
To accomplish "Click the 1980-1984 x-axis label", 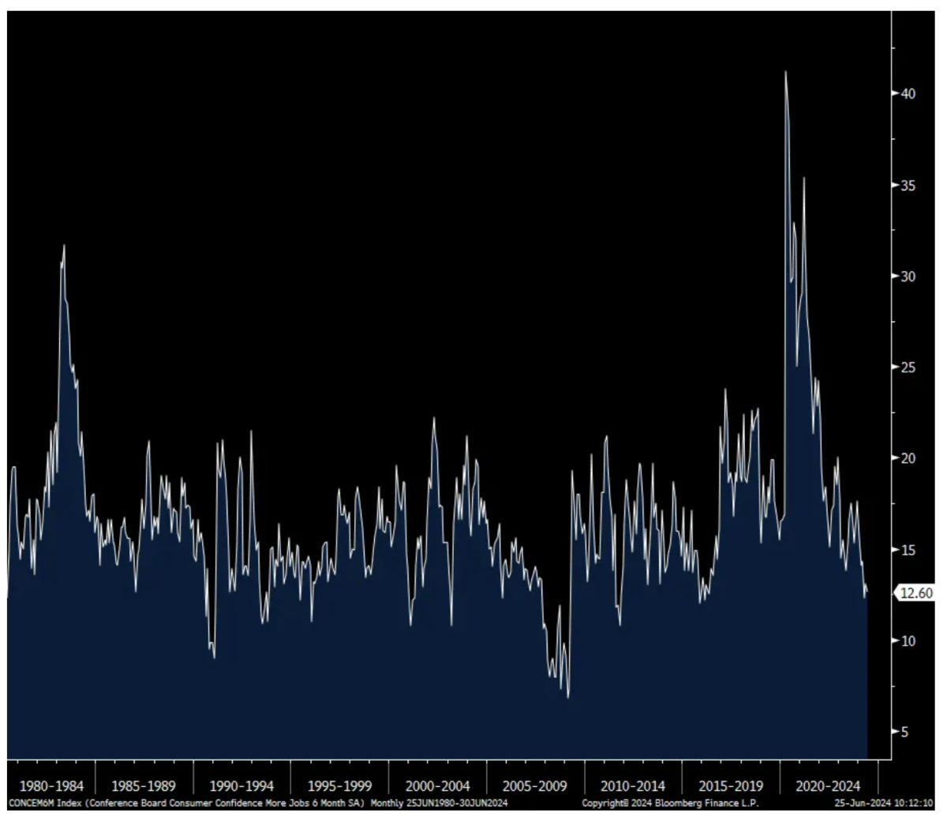I will [51, 786].
